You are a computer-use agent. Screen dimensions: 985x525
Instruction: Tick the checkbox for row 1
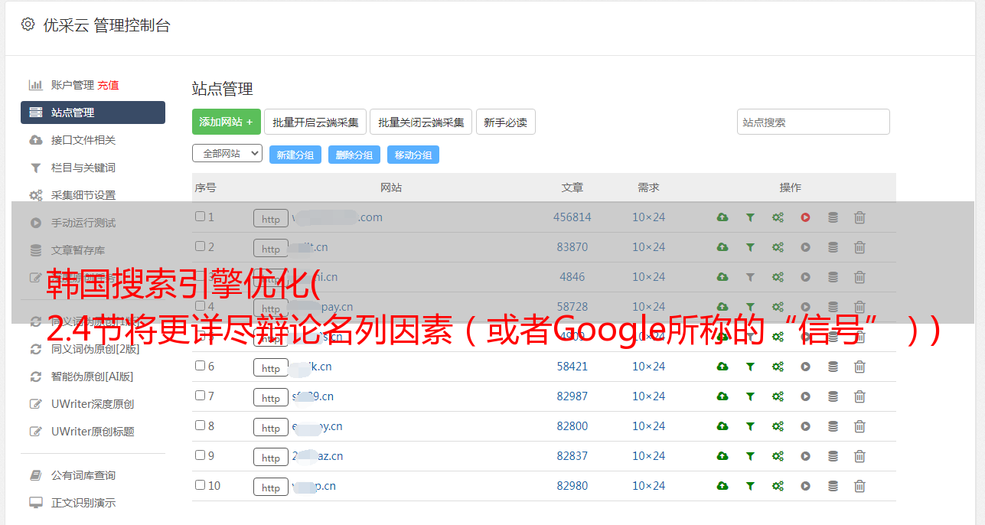tap(201, 217)
